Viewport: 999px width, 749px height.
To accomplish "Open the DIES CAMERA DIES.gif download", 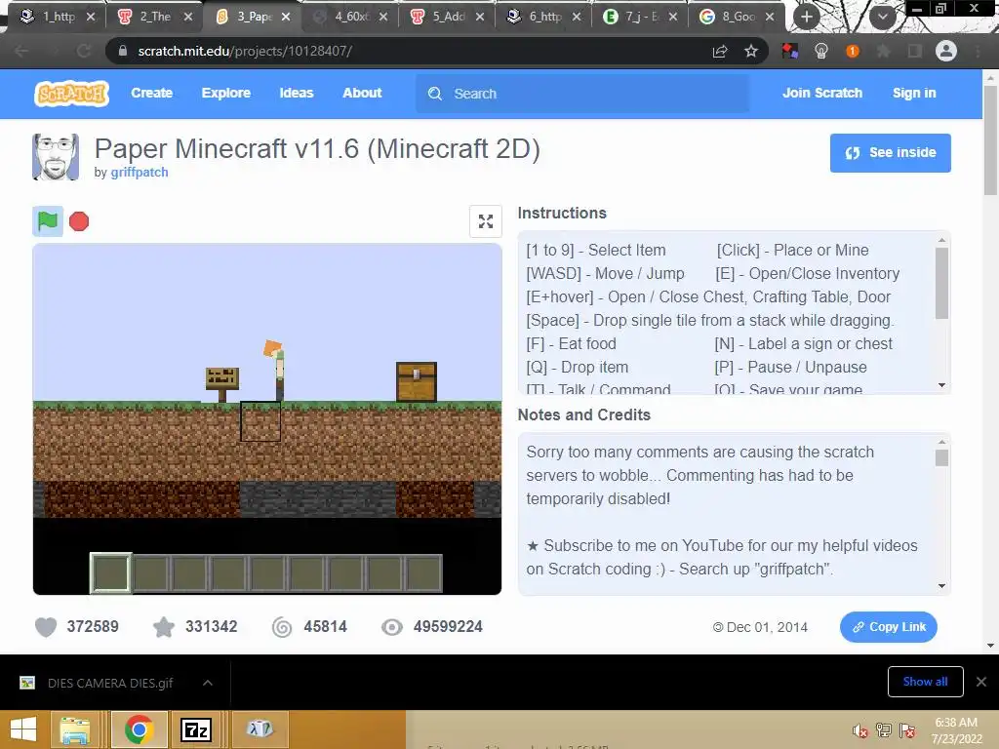I will click(109, 683).
